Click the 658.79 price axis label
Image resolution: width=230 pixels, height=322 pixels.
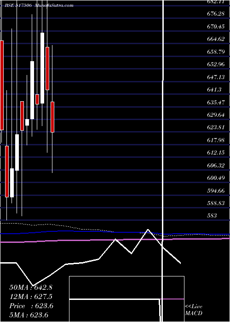tap(216, 52)
